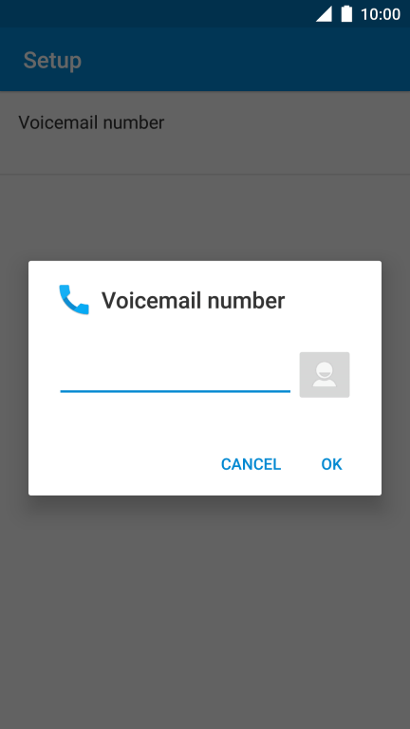Click the dialog title Voicemail number
The width and height of the screenshot is (410, 729).
[193, 300]
